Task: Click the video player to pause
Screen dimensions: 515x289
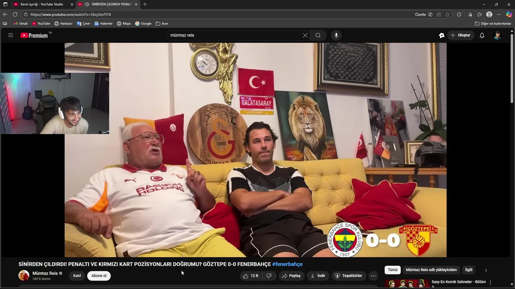Action: [255, 150]
